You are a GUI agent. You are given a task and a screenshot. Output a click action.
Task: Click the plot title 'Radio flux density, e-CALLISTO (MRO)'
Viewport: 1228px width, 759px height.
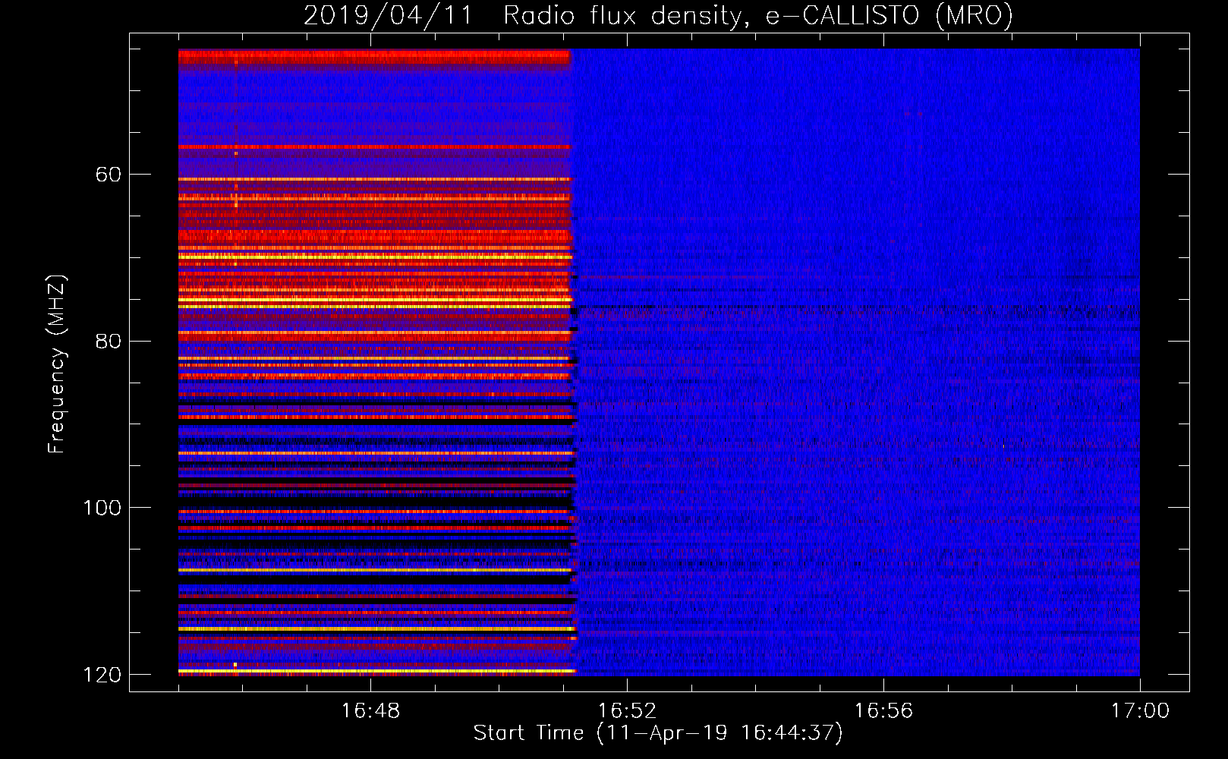[x=758, y=15]
